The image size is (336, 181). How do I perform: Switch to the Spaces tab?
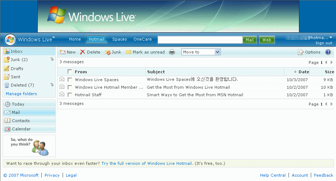(x=119, y=40)
